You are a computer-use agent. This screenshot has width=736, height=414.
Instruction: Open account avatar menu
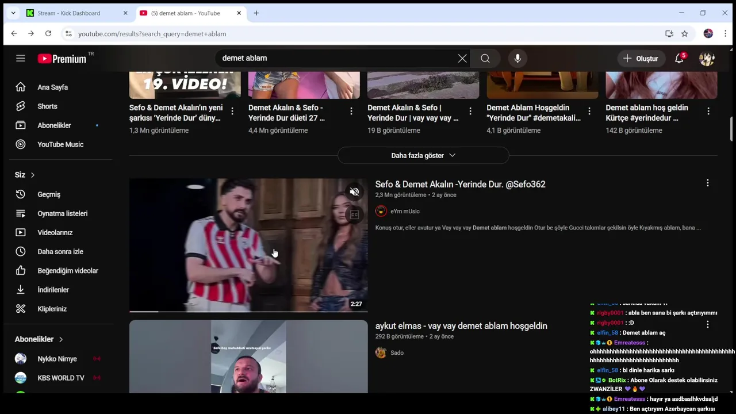click(x=707, y=58)
